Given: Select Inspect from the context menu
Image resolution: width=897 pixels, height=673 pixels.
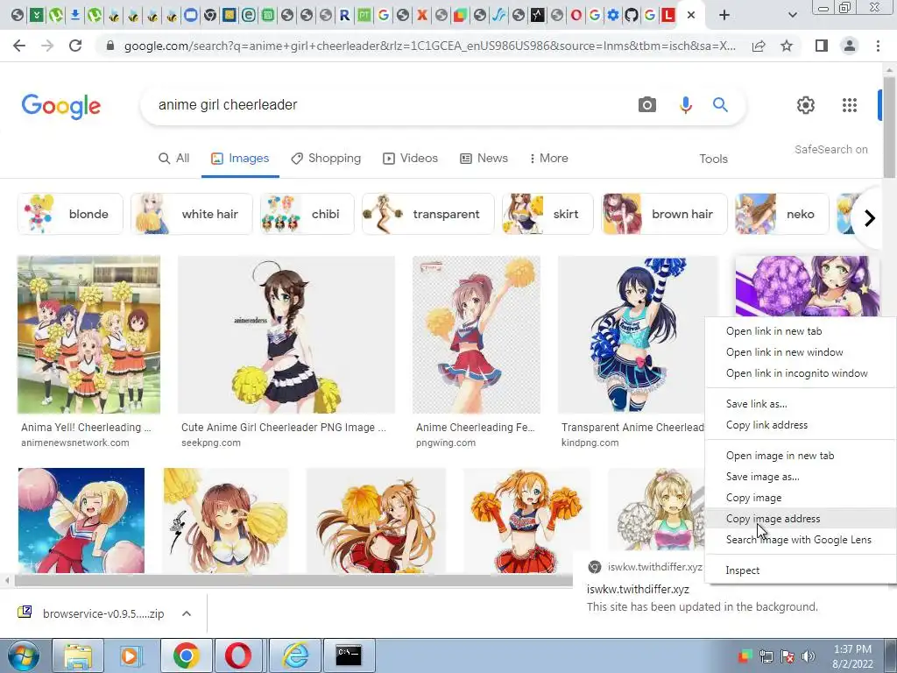Looking at the screenshot, I should click(x=800, y=570).
